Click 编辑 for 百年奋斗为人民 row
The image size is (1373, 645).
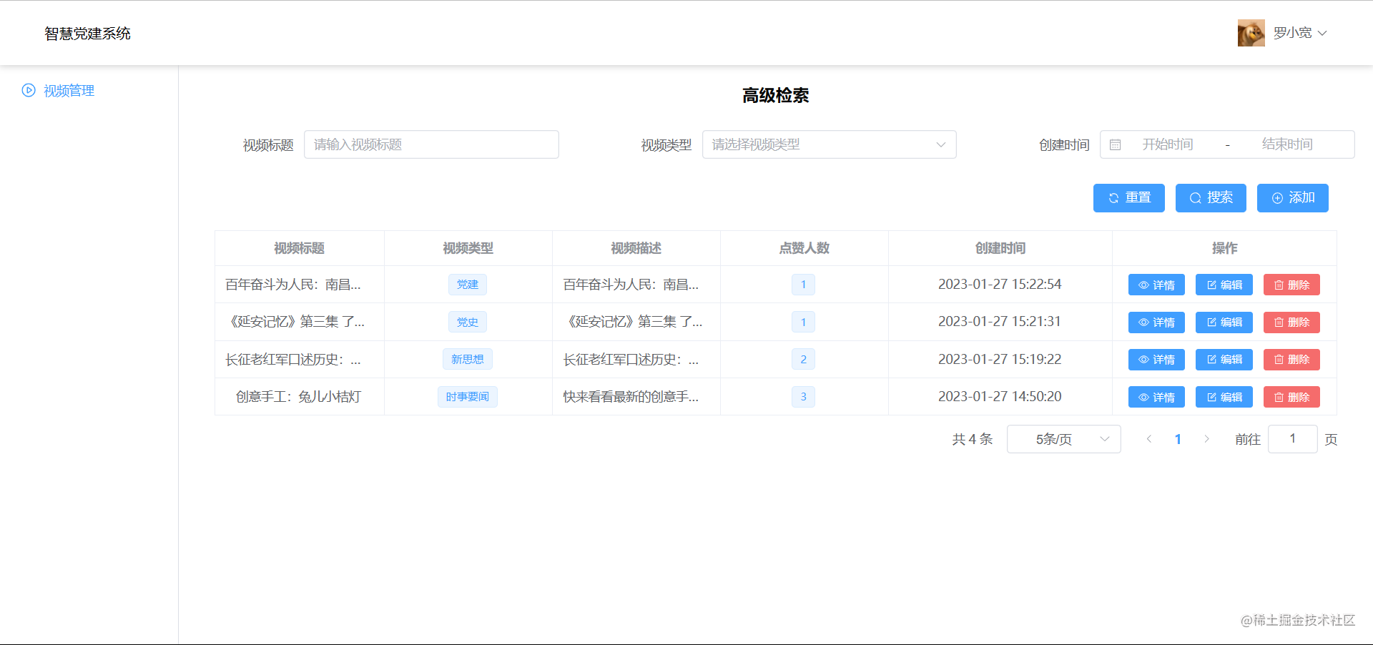1224,285
